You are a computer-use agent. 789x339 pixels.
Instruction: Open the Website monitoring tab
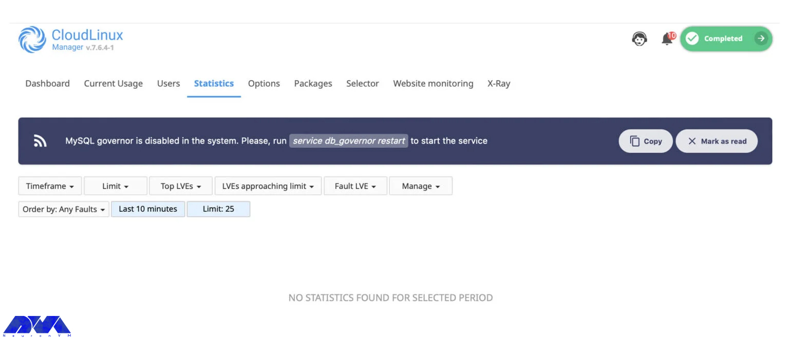[x=433, y=83]
